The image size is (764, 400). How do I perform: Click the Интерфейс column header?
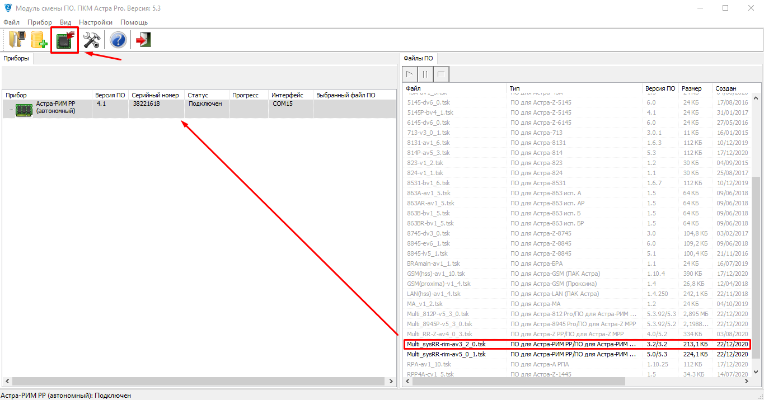coord(290,95)
